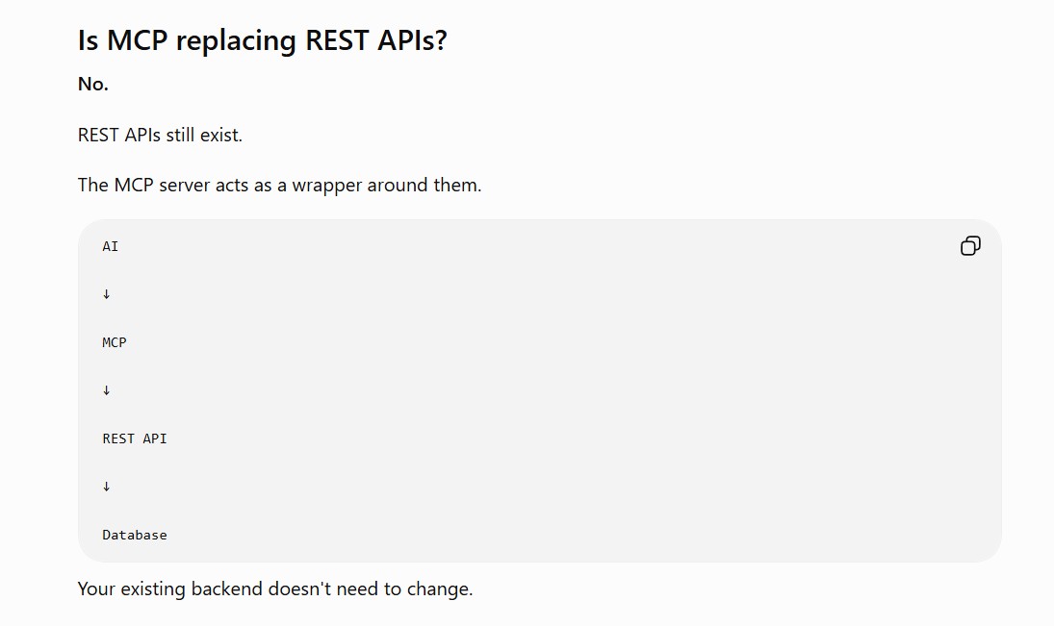Screen dimensions: 1054x626
Task: Click the MCP server wrapper sentence
Action: pos(280,186)
